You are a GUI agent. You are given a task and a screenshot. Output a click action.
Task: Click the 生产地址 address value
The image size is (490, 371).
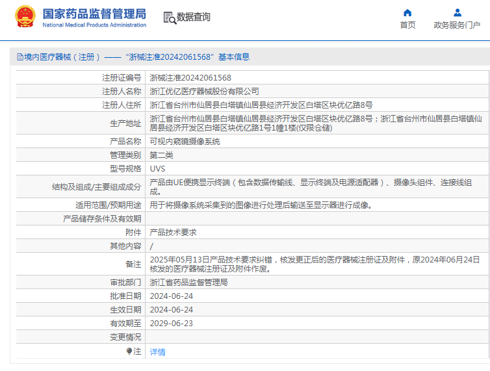click(x=316, y=123)
